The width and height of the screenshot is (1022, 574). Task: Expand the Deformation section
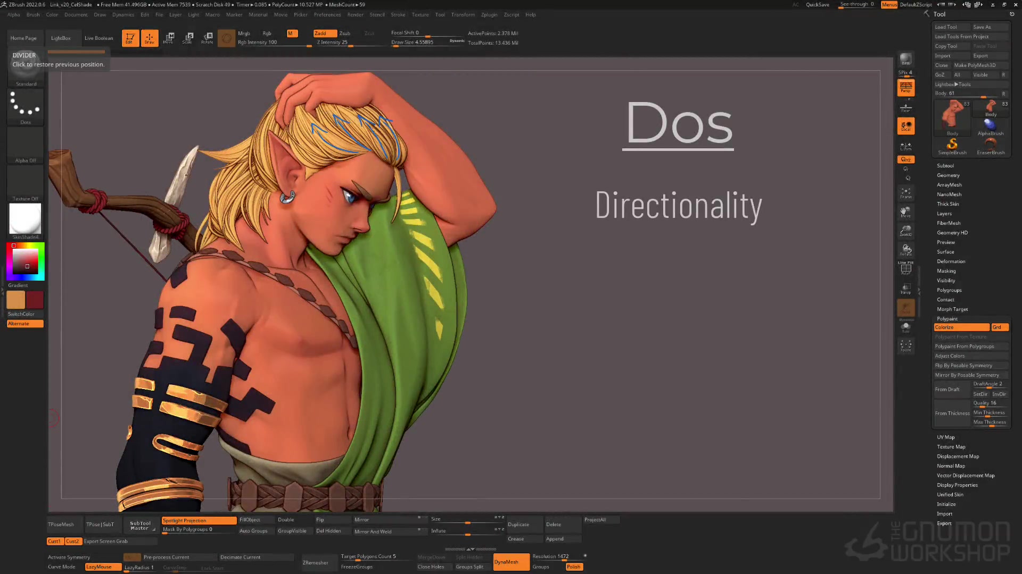point(951,261)
